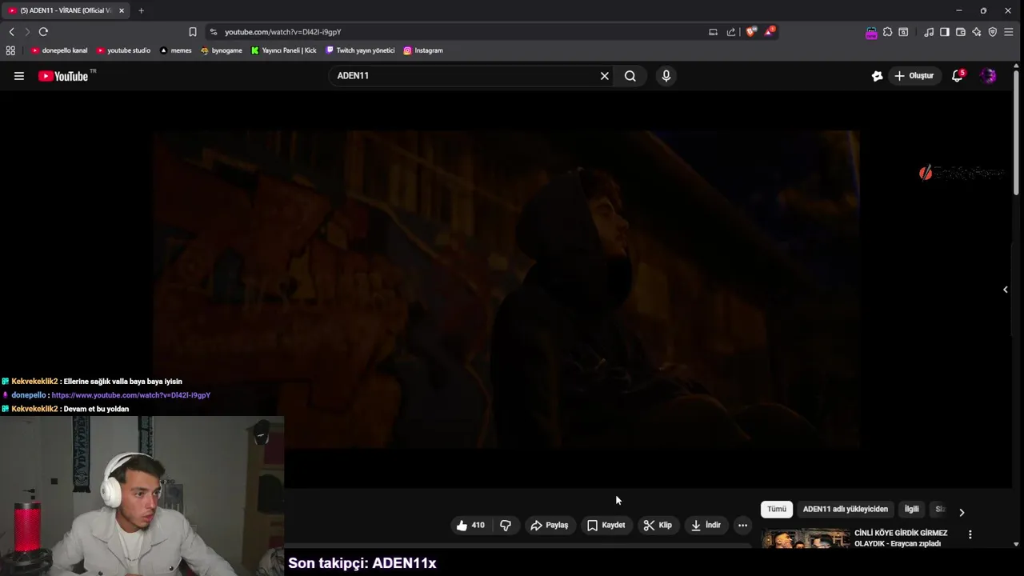This screenshot has height=576, width=1024.
Task: Open the Leo AI sparkle icon
Action: pos(977,32)
